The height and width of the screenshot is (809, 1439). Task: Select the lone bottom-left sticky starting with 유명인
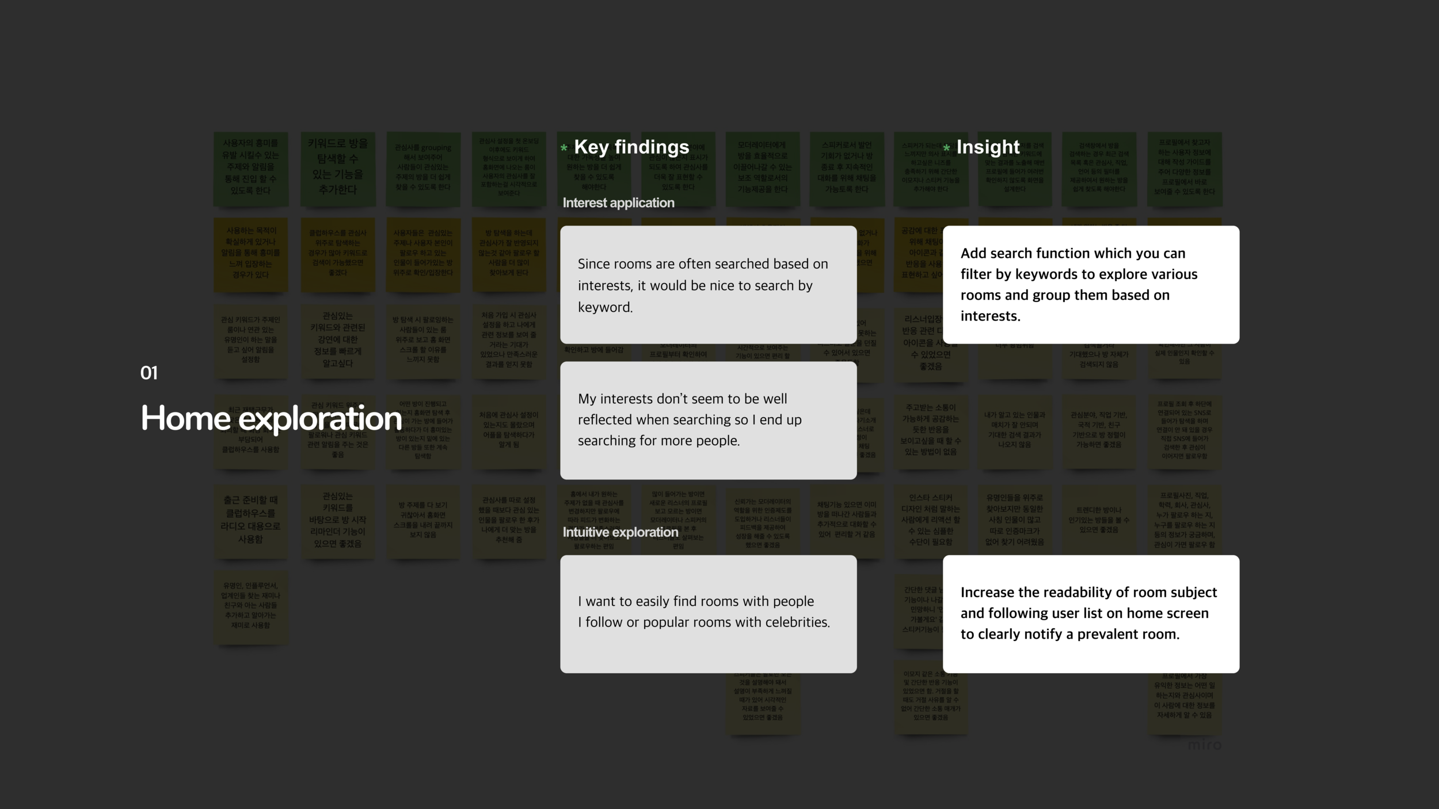pos(250,606)
